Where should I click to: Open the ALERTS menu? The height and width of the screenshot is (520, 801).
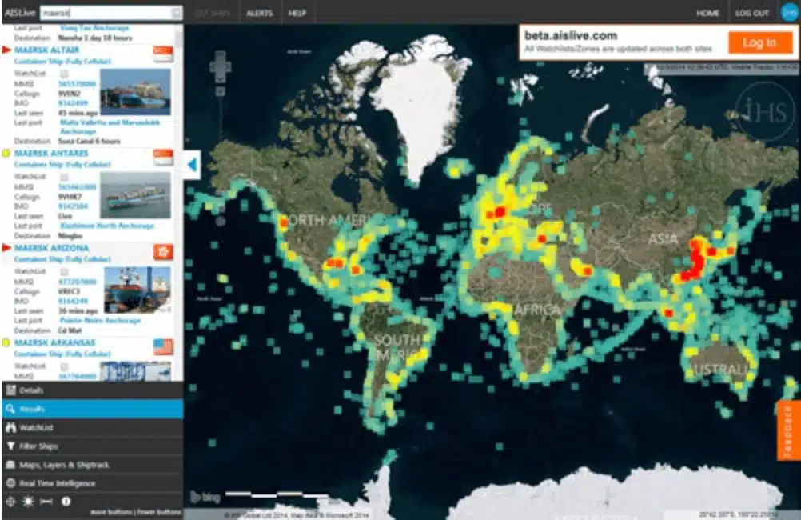[x=260, y=14]
